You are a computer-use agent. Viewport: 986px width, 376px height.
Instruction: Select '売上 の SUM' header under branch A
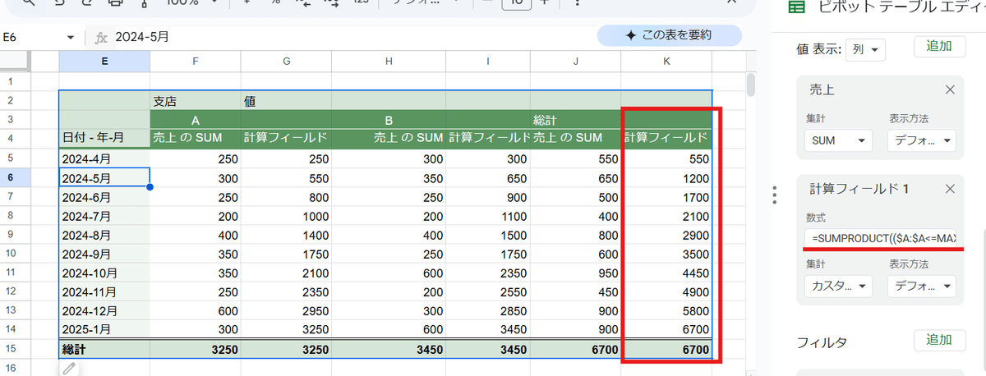point(195,138)
